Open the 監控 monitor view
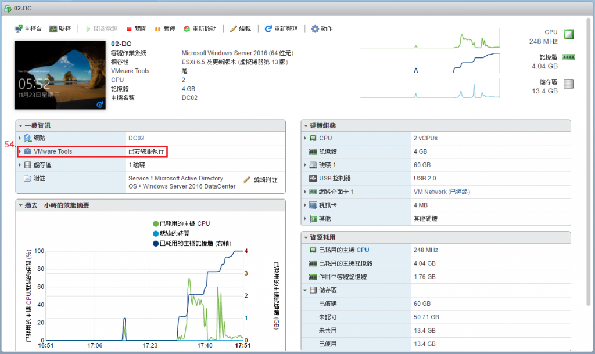The height and width of the screenshot is (354, 595). click(x=60, y=29)
